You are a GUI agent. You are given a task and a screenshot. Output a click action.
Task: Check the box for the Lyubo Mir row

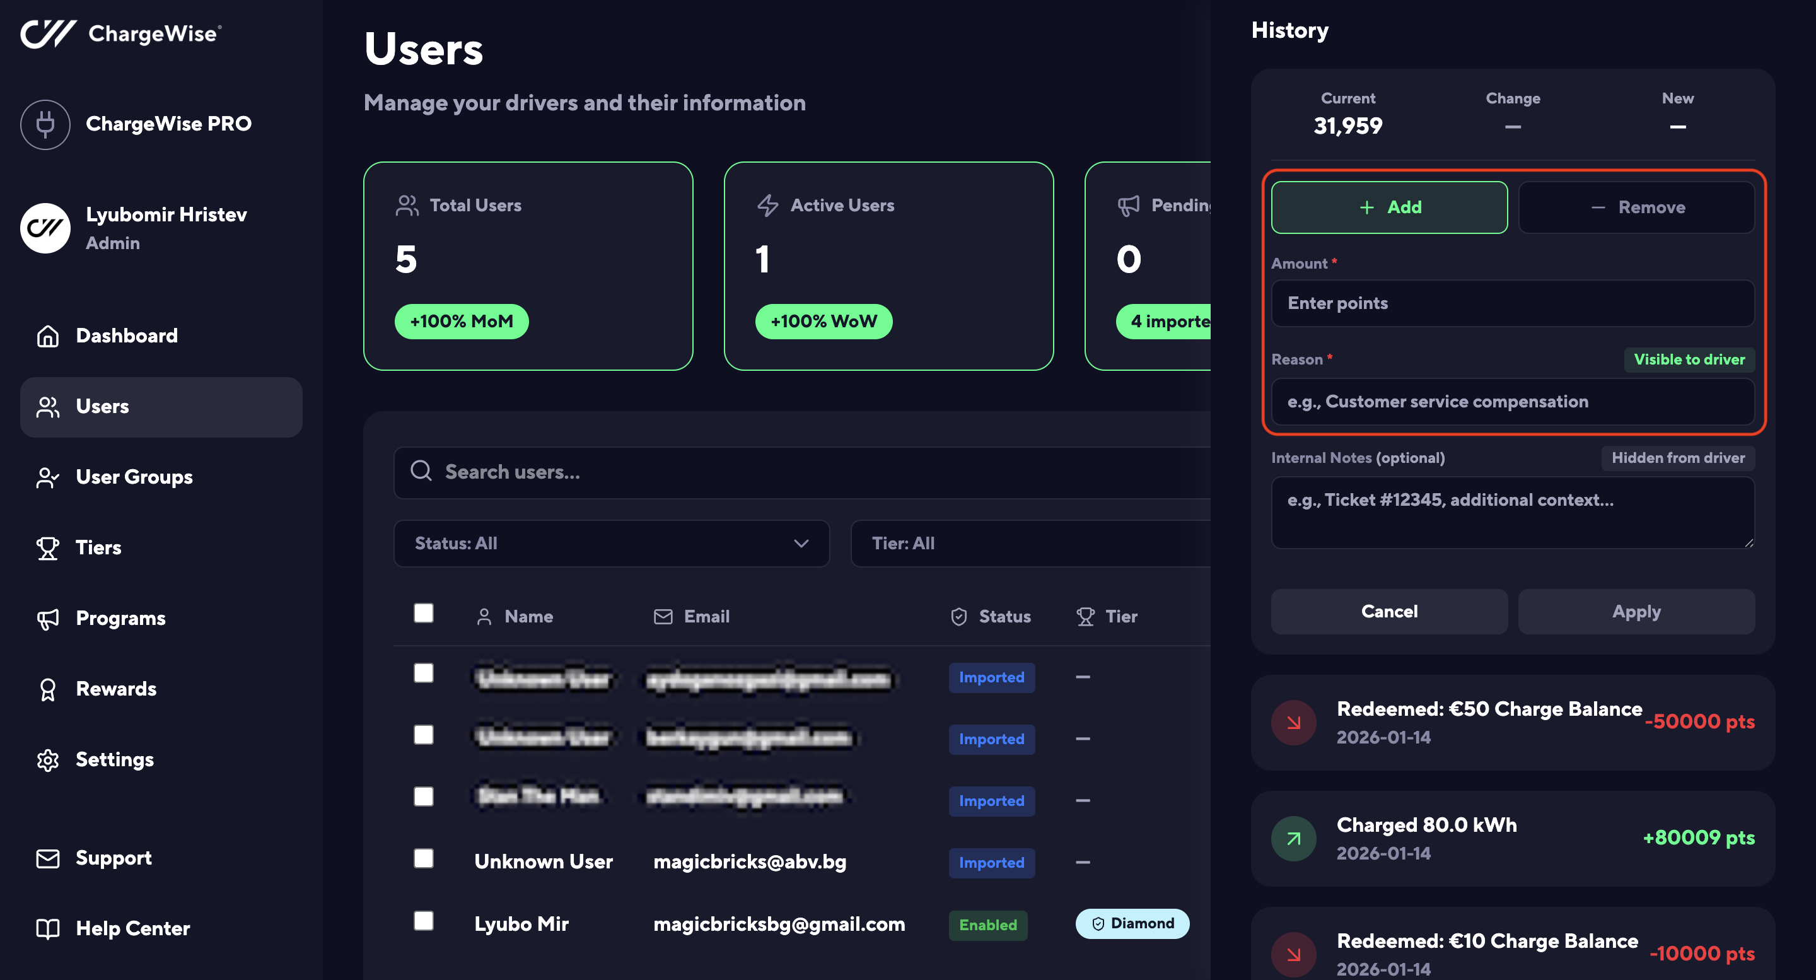pos(423,921)
